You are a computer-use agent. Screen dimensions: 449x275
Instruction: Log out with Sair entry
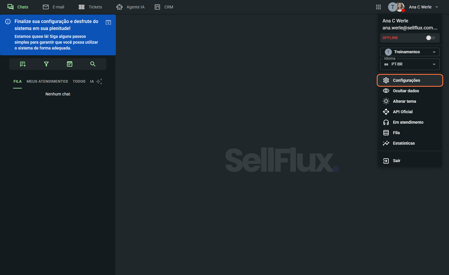[x=410, y=161]
